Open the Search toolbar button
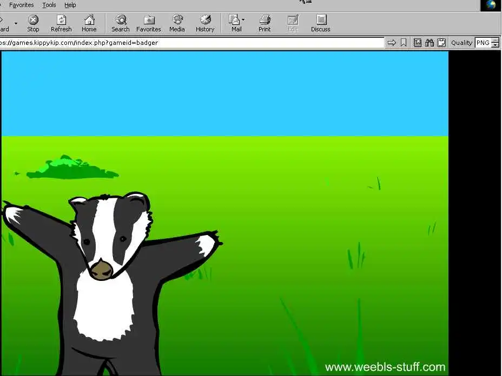Screen dimensions: 502x376 click(121, 23)
